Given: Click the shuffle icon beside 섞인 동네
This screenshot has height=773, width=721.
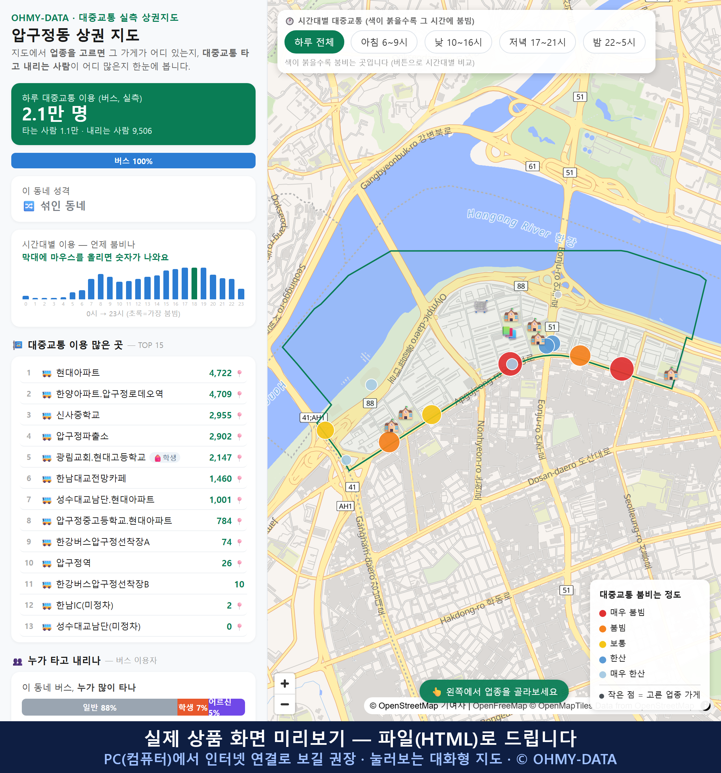Looking at the screenshot, I should [x=29, y=206].
